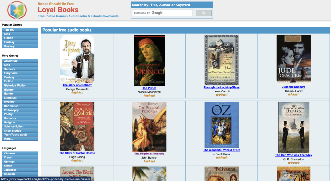
Task: Open the Wizard of Oz cover image
Action: click(x=221, y=125)
